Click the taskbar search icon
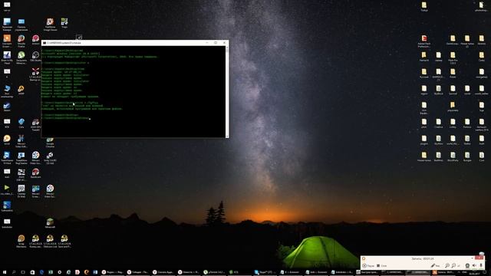The height and width of the screenshot is (276, 491). [14, 272]
